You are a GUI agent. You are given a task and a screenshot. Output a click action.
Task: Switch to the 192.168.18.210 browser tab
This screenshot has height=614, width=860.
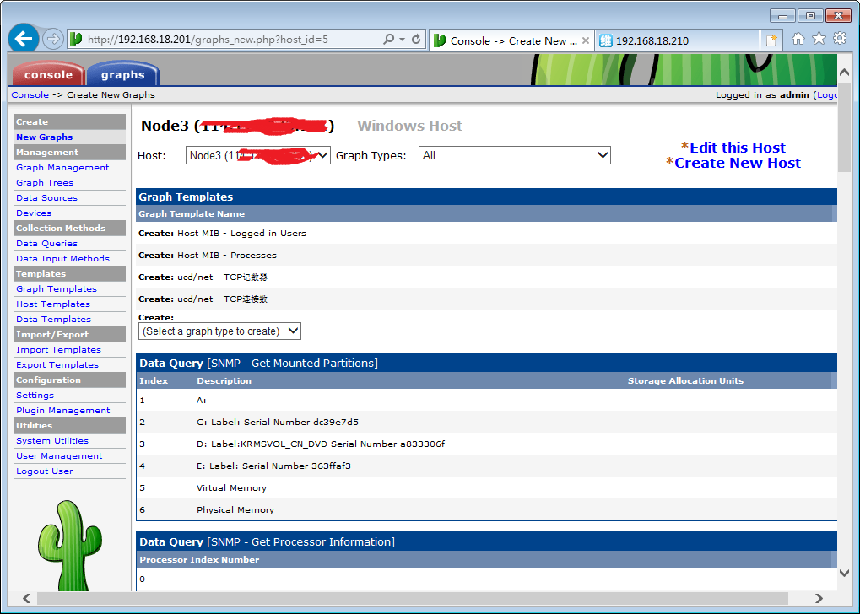click(677, 40)
